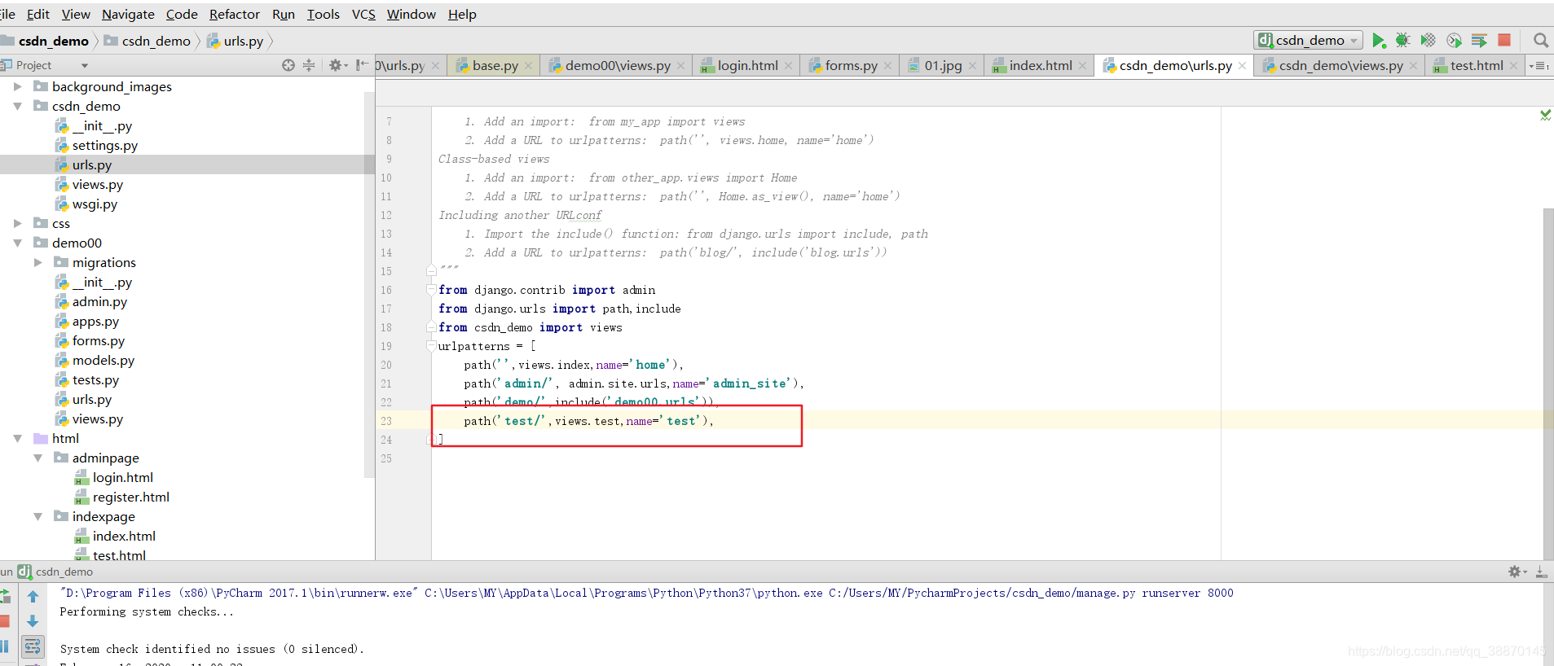The image size is (1554, 666).
Task: Click down arrow in Run console
Action: pyautogui.click(x=33, y=621)
